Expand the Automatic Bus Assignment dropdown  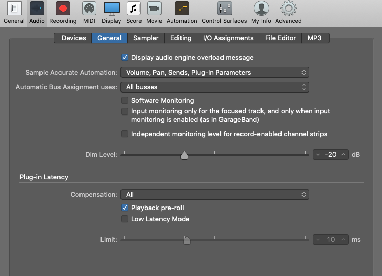pos(214,87)
